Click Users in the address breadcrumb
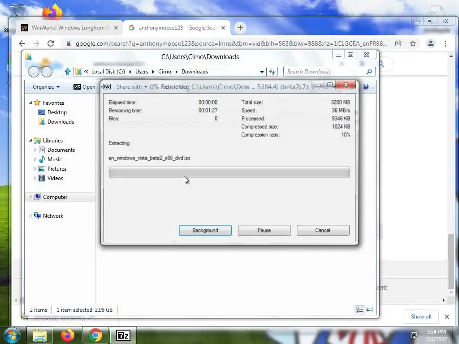459x344 pixels. (141, 72)
